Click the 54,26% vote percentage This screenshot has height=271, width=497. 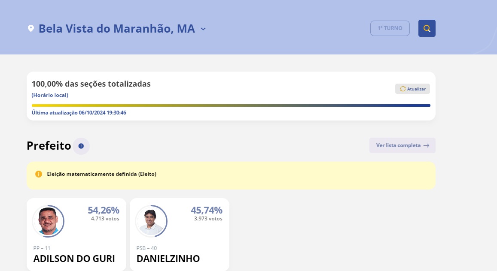(104, 210)
